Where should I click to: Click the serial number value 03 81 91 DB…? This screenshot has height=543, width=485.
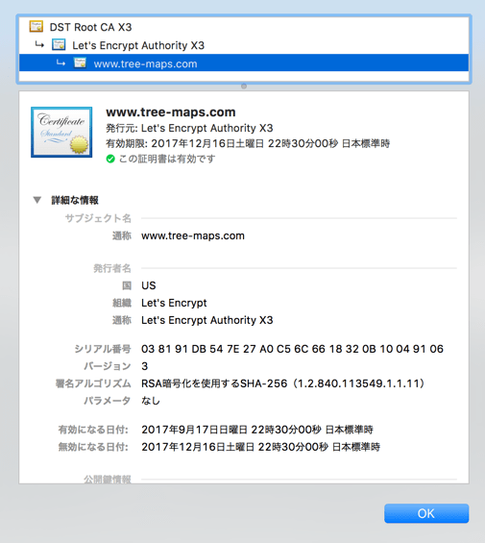point(292,349)
